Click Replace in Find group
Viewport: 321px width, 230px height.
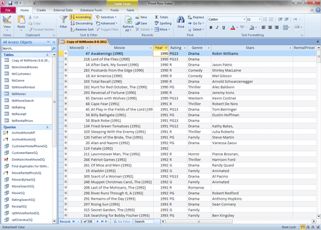[196, 17]
